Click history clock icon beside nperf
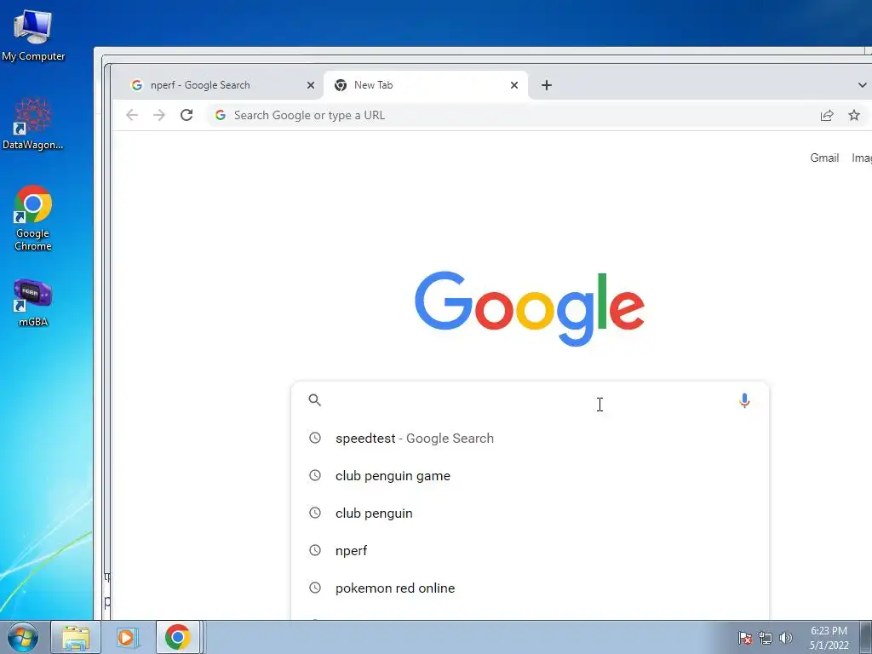The height and width of the screenshot is (654, 872). [x=315, y=550]
